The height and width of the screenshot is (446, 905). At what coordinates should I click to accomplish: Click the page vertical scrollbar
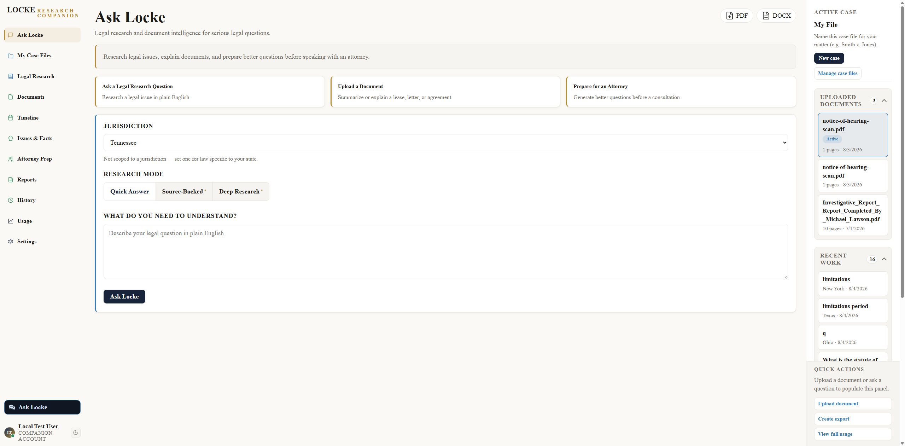click(902, 152)
